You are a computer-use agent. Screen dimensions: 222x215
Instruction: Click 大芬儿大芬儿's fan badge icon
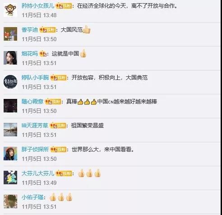point(64,173)
